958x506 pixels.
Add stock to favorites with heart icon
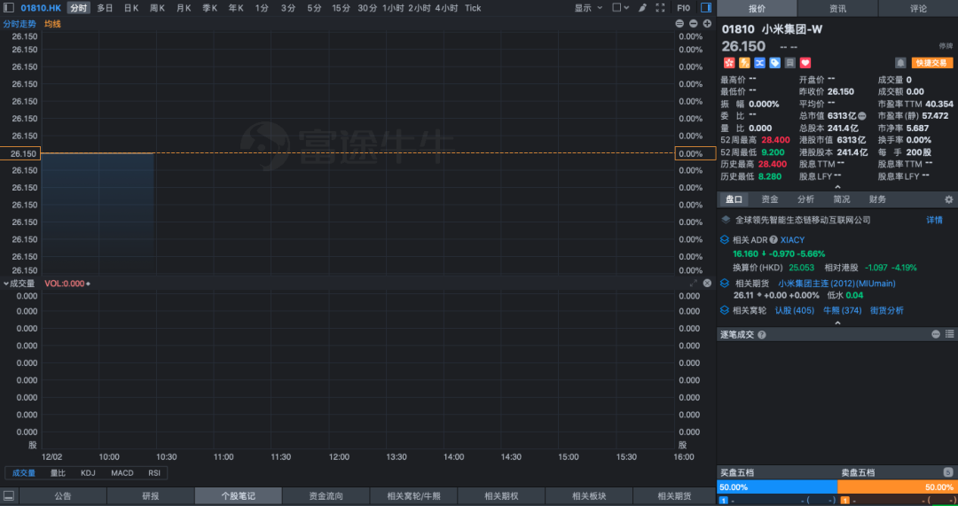tap(805, 63)
